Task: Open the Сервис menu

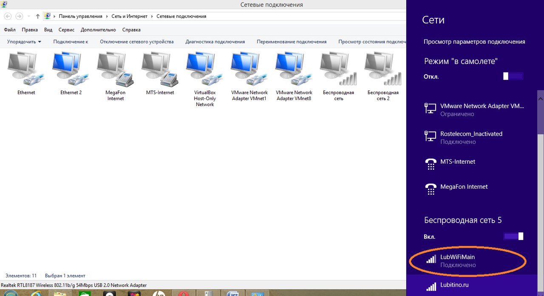Action: click(x=66, y=30)
